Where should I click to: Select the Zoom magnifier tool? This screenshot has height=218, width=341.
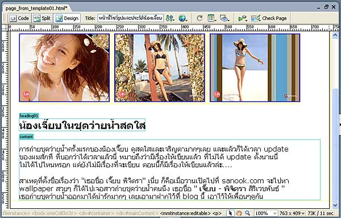click(x=247, y=213)
